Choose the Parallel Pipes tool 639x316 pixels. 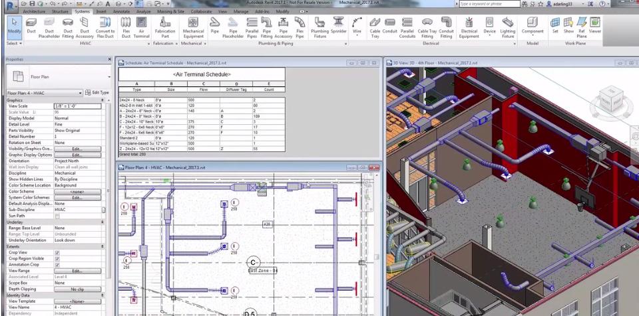[x=252, y=28]
